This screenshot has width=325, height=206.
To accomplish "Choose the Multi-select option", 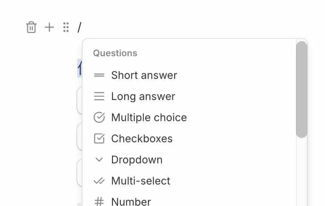I will [x=141, y=181].
